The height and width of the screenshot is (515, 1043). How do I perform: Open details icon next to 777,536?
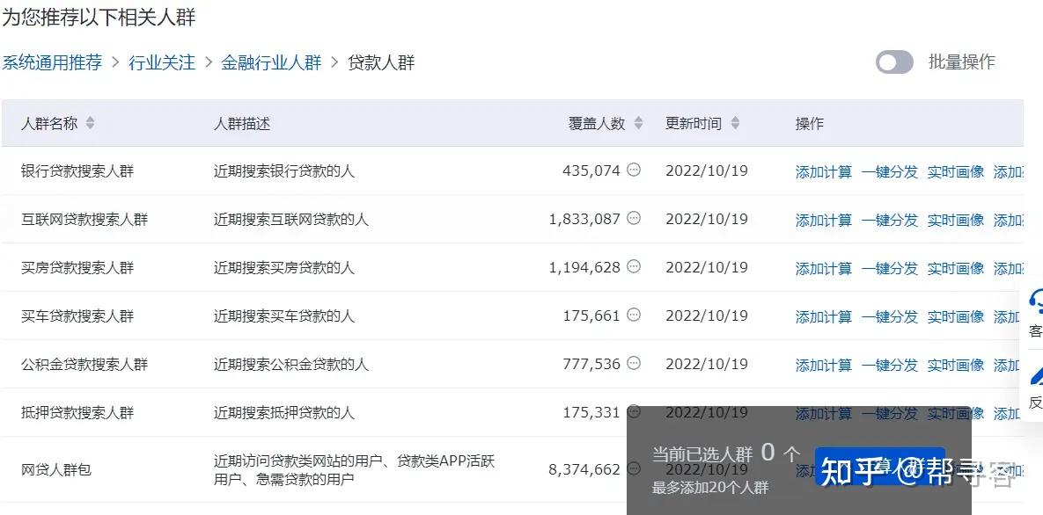tap(634, 364)
